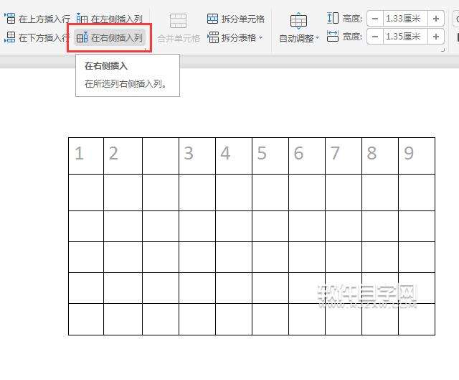Decrease the 宽度 width value

point(375,37)
